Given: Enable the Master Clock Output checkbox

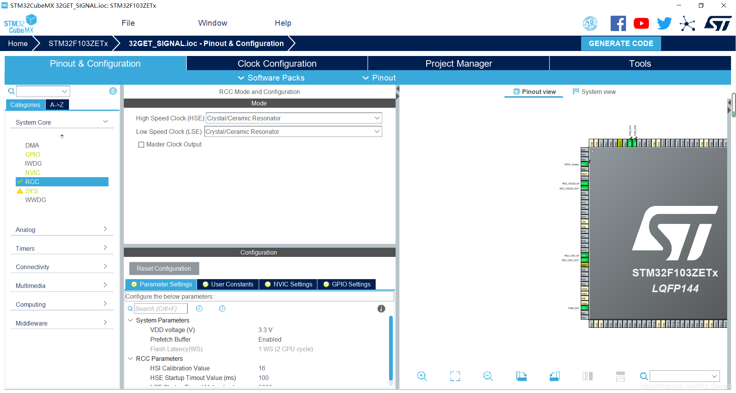Looking at the screenshot, I should click(x=141, y=145).
